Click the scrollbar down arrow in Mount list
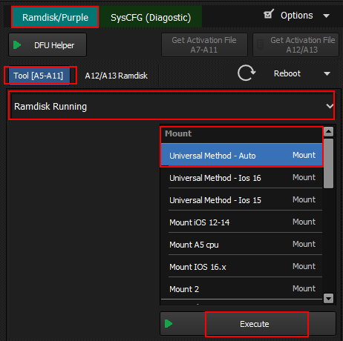Viewport: 343px width, 341px height. [328, 298]
